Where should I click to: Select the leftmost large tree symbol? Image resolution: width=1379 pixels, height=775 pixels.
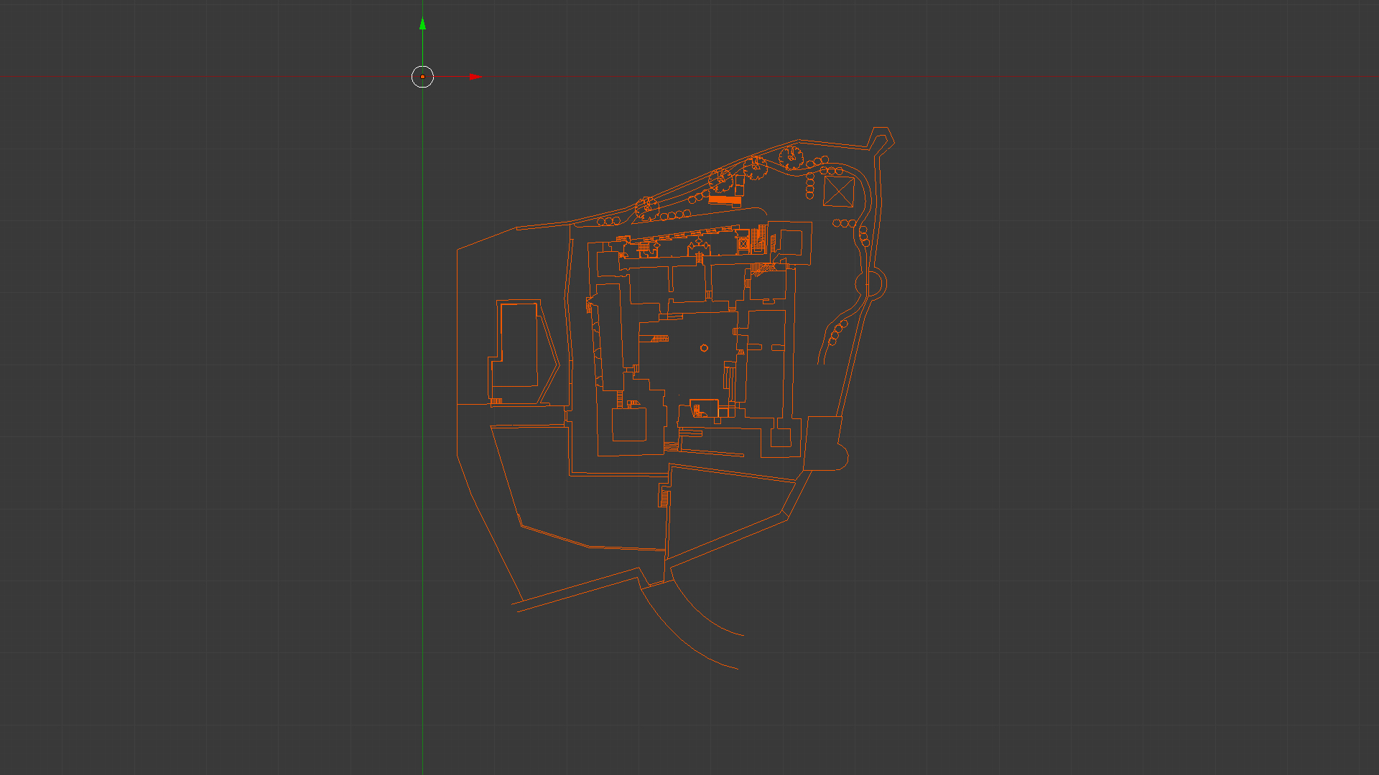pos(646,208)
